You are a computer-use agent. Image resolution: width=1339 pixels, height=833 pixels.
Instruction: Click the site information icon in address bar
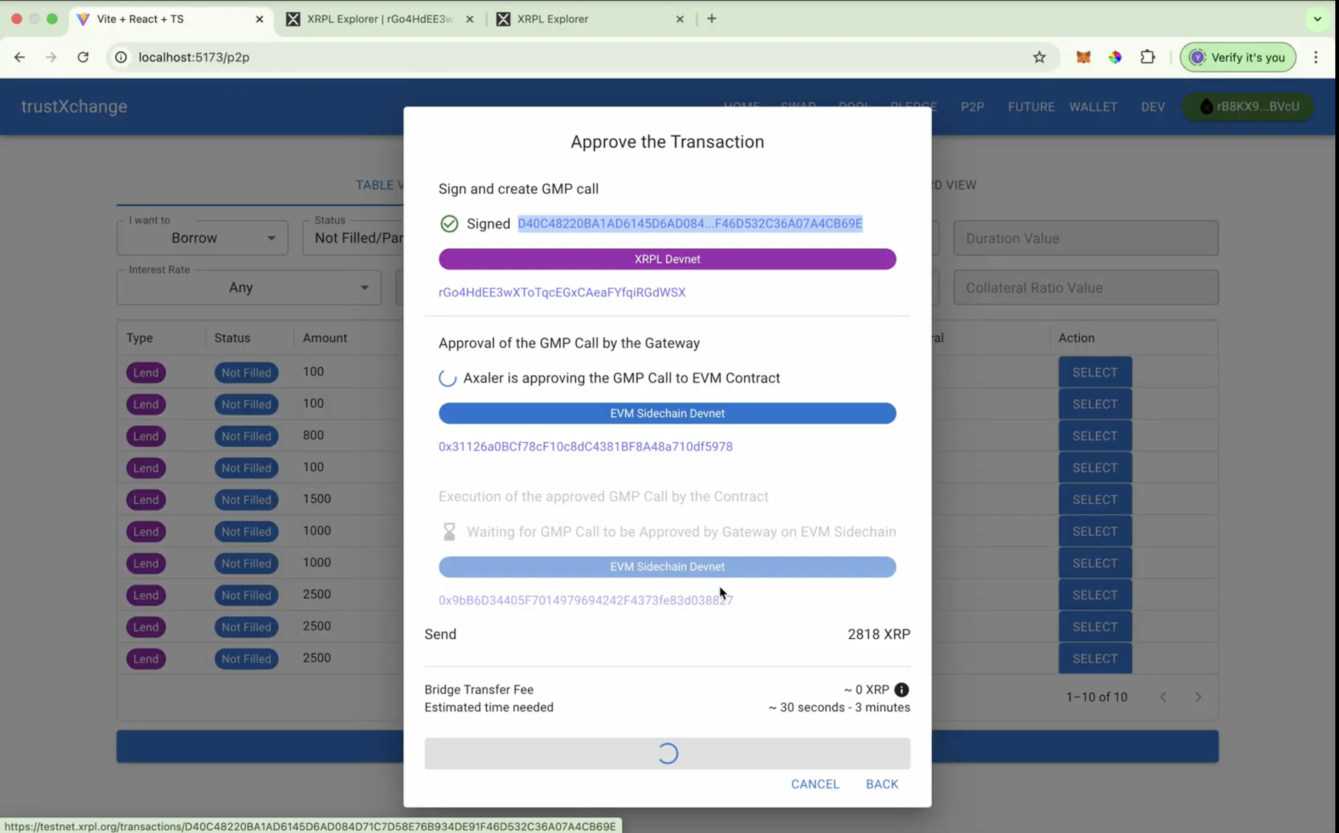click(x=121, y=57)
